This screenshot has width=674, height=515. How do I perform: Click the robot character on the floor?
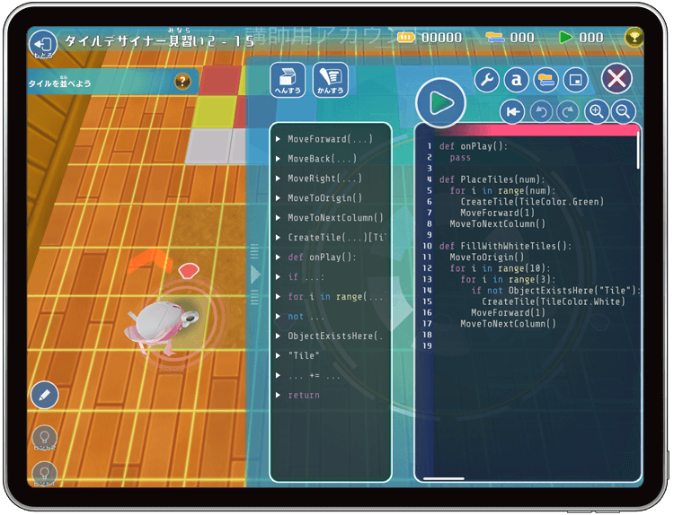tap(161, 326)
